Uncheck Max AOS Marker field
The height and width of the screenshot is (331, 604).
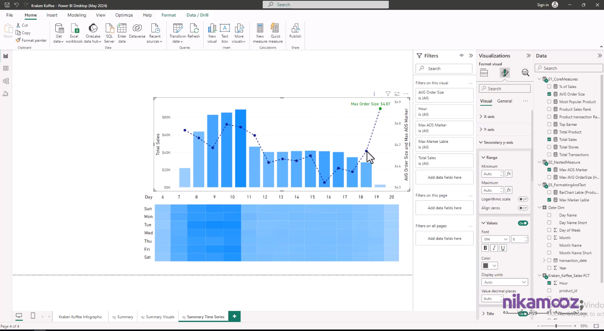tap(549, 170)
